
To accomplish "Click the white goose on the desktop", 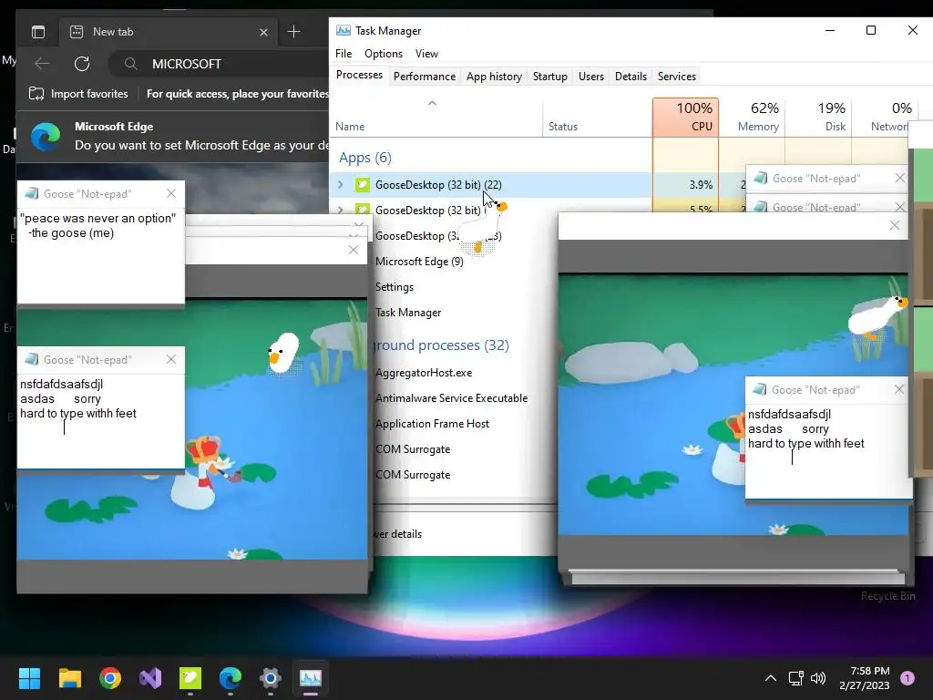I will pos(481,229).
